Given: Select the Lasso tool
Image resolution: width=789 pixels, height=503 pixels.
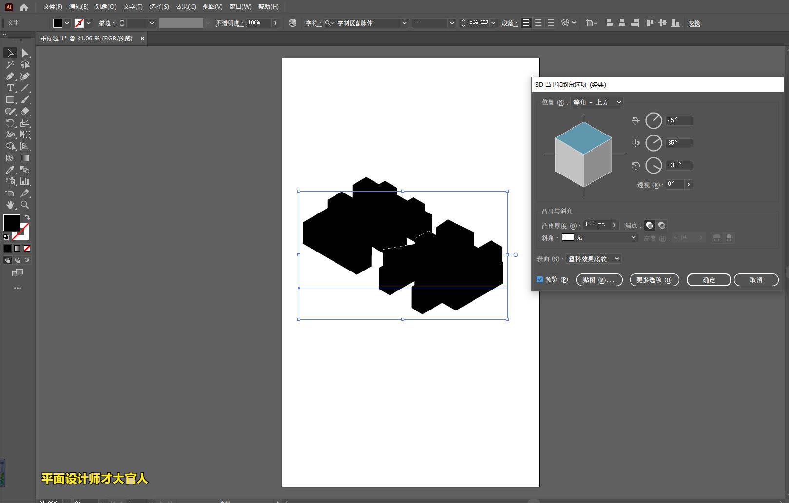Looking at the screenshot, I should coord(25,64).
